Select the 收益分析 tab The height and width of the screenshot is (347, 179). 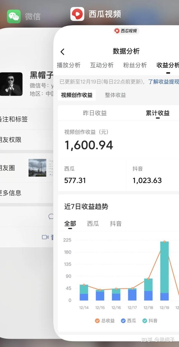(x=168, y=65)
